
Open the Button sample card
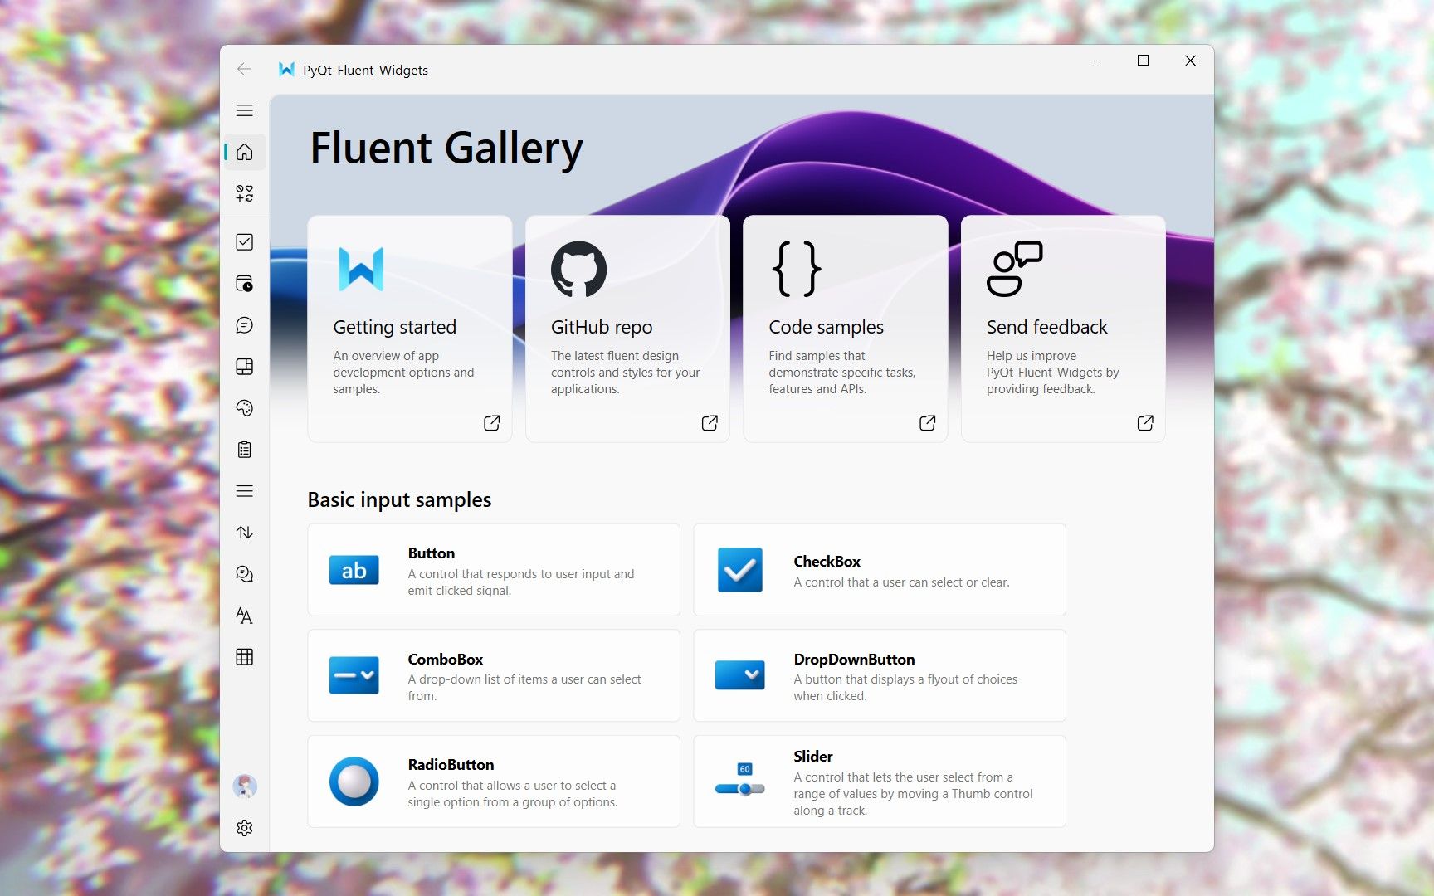point(494,570)
